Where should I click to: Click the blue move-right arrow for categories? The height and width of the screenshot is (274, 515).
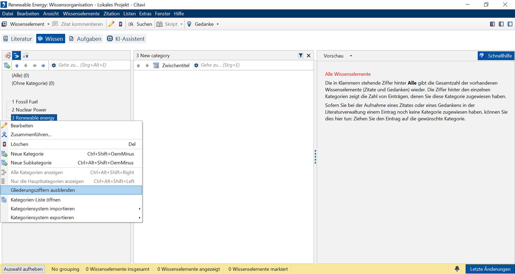(43, 66)
